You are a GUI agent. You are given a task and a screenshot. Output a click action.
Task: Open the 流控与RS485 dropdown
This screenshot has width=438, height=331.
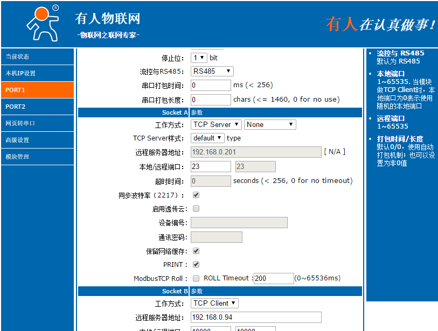coord(212,71)
